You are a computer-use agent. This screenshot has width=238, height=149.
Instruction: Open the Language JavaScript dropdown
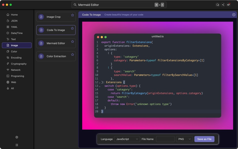(x=127, y=139)
